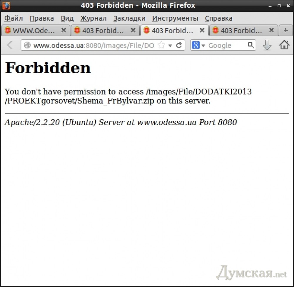Open the Журнал menu
Image resolution: width=294 pixels, height=287 pixels.
[93, 18]
